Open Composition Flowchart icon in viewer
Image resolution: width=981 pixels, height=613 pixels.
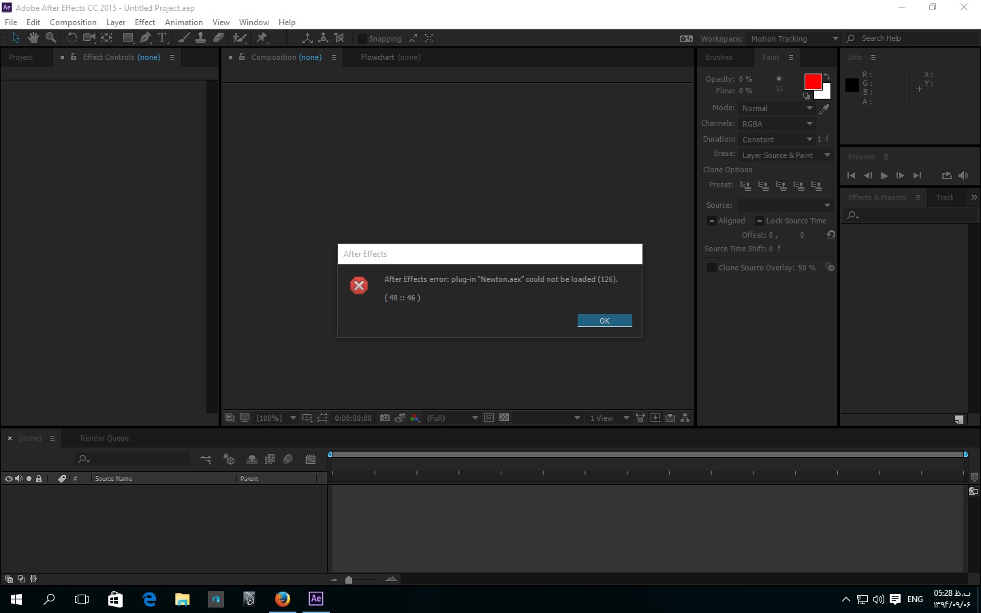click(x=685, y=418)
